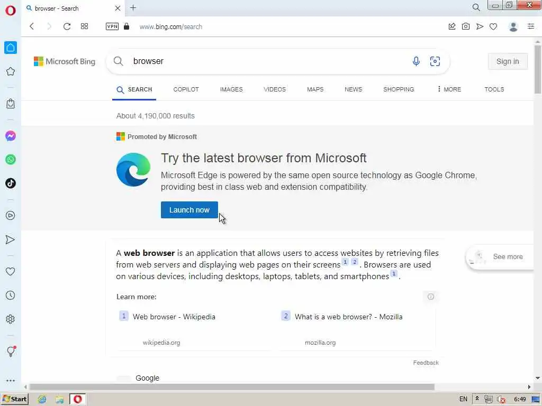Open the Opera main menu logo
Viewport: 542px width, 406px height.
tap(11, 11)
